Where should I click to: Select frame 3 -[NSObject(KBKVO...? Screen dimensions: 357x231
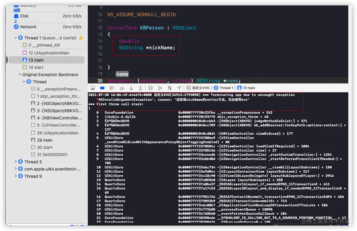point(57,111)
